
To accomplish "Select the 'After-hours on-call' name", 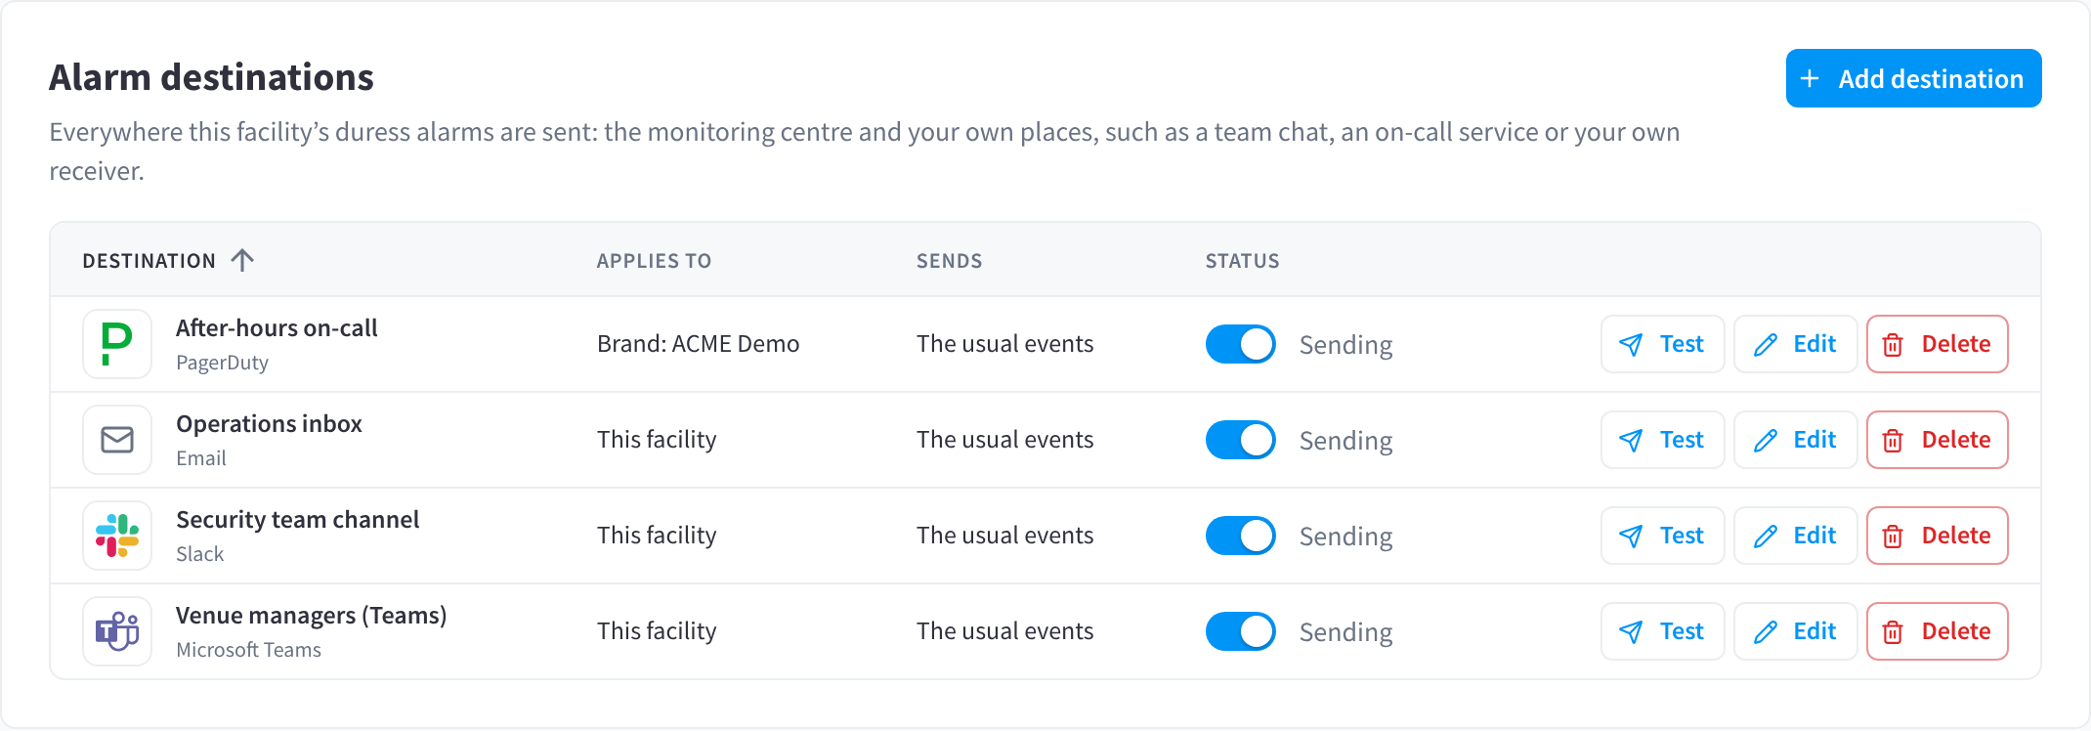I will (277, 328).
